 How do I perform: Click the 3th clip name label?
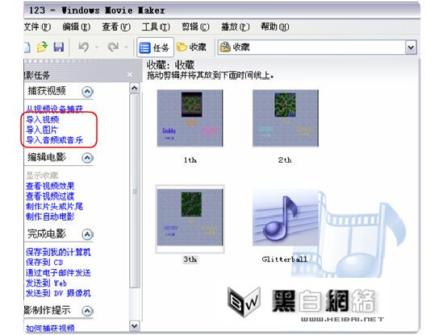190,259
